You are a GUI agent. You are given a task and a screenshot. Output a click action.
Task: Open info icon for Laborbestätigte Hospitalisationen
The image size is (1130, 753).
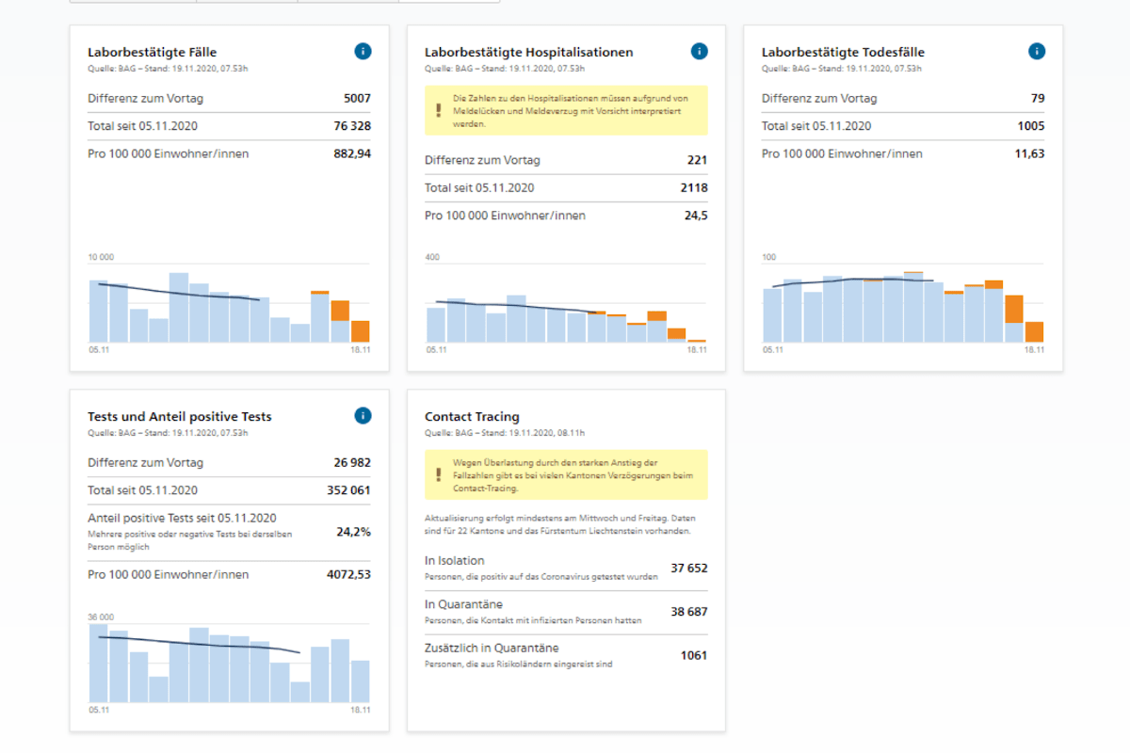699,52
